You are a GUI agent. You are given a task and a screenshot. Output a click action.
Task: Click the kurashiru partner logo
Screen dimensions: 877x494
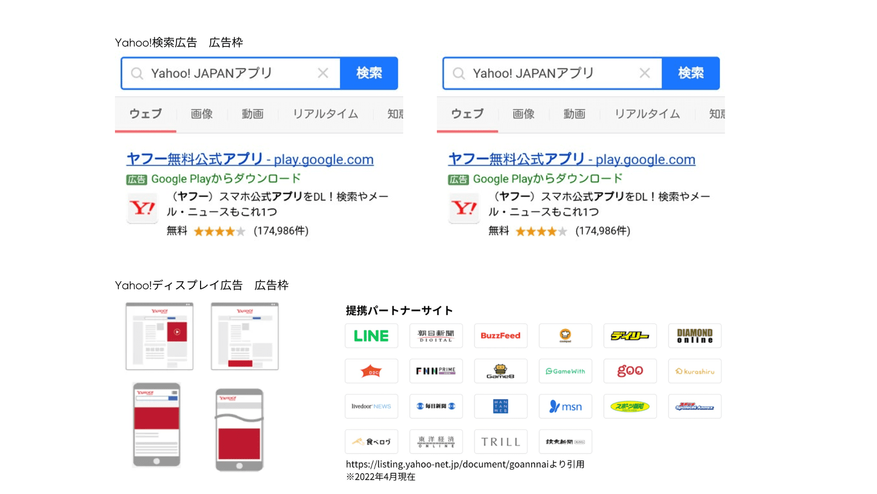(695, 371)
